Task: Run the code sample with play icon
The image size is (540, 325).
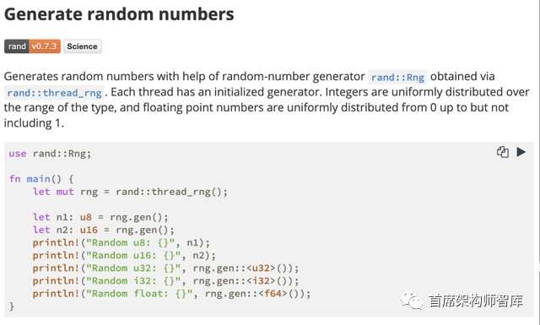Action: point(521,152)
